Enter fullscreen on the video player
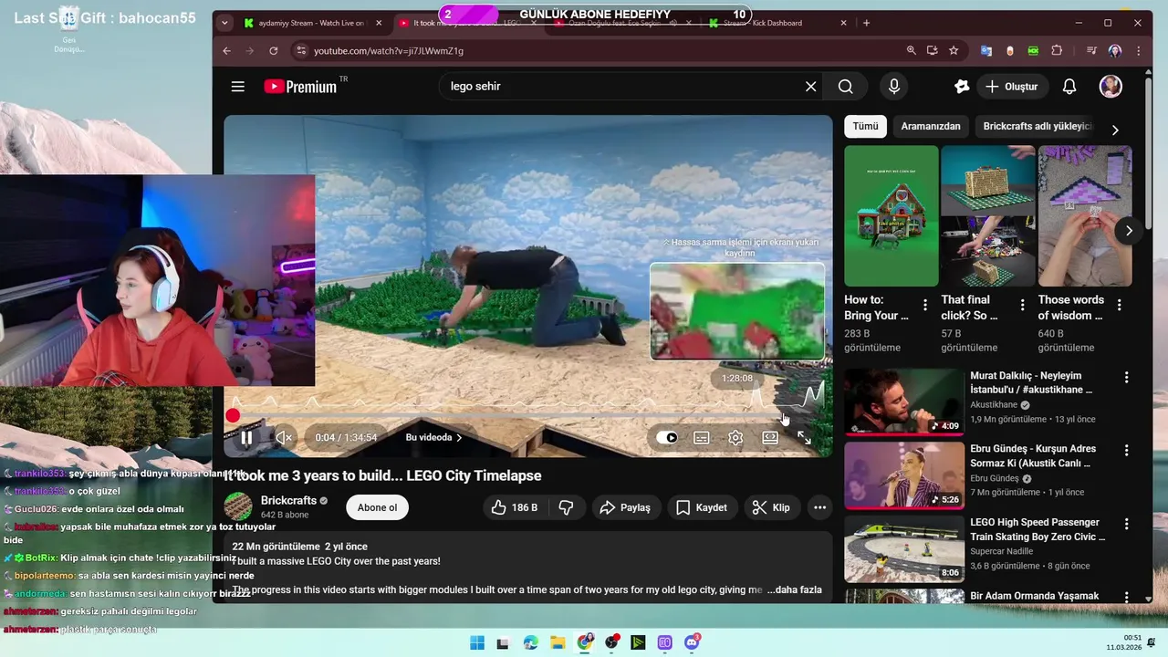Screen dimensions: 1168x657 804,438
